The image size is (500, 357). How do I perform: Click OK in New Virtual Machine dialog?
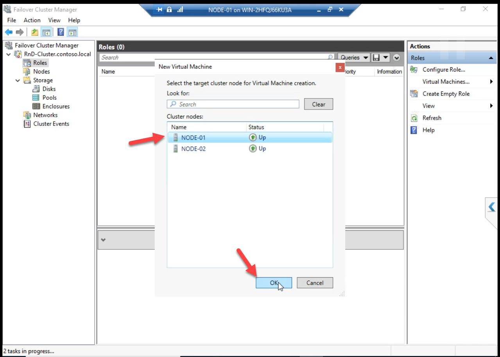click(x=274, y=283)
